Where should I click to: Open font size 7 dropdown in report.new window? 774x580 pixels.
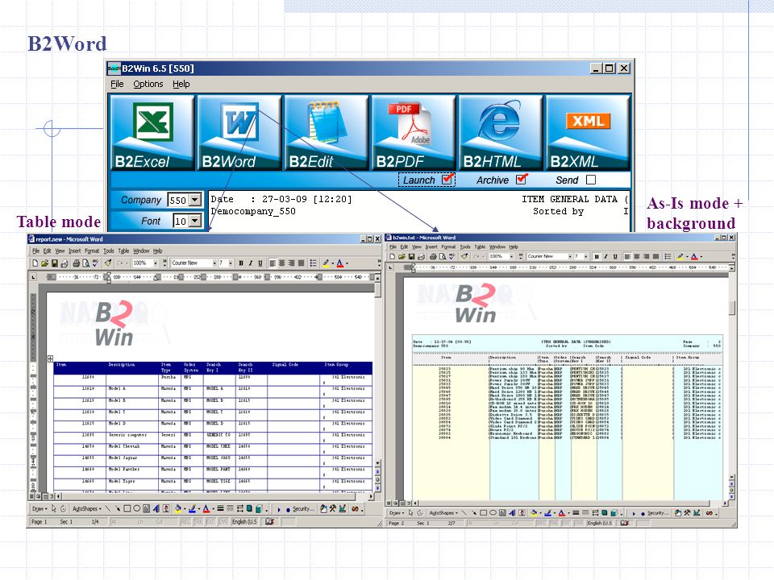coord(230,263)
